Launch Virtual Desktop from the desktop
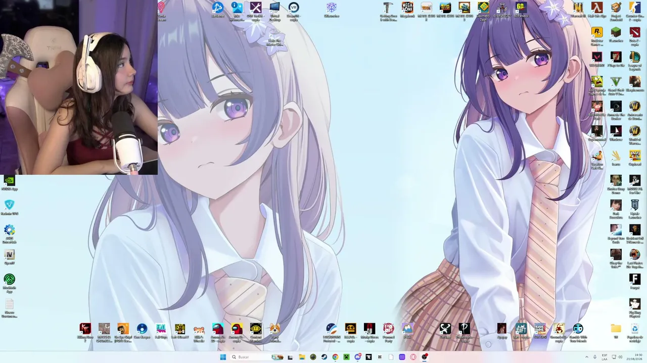 pos(274,12)
